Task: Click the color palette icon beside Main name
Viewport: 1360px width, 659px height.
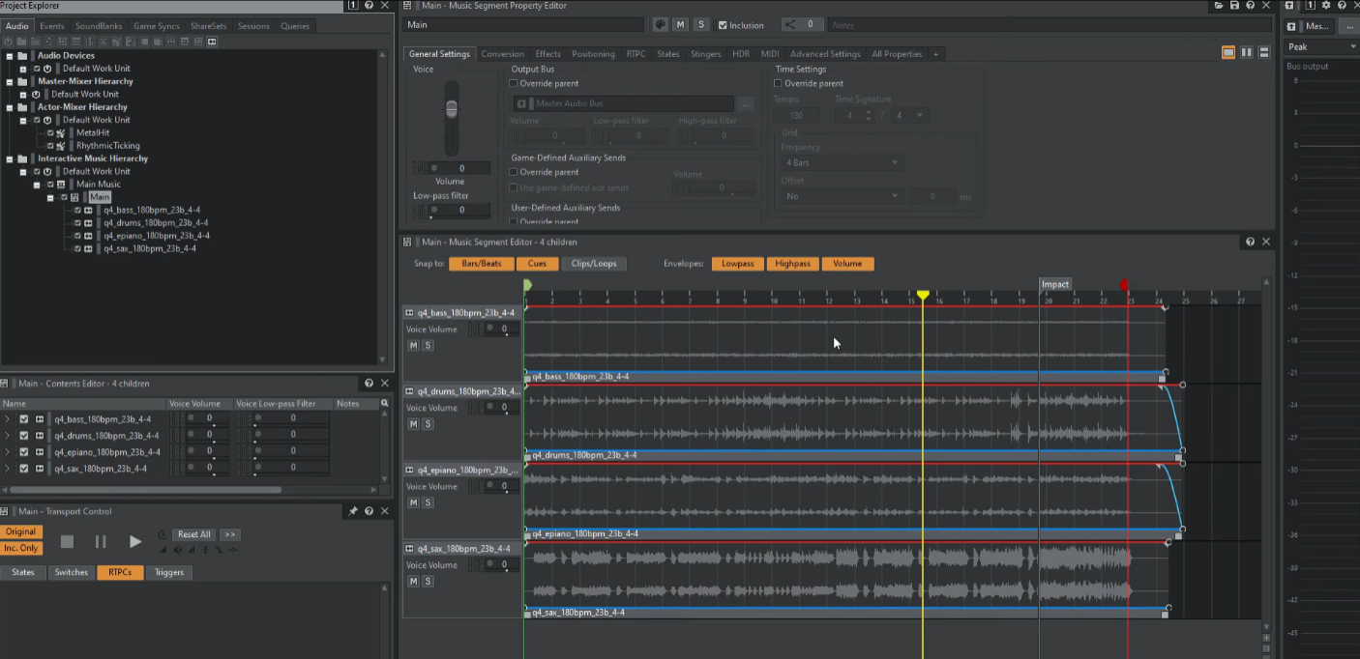Action: [x=661, y=25]
